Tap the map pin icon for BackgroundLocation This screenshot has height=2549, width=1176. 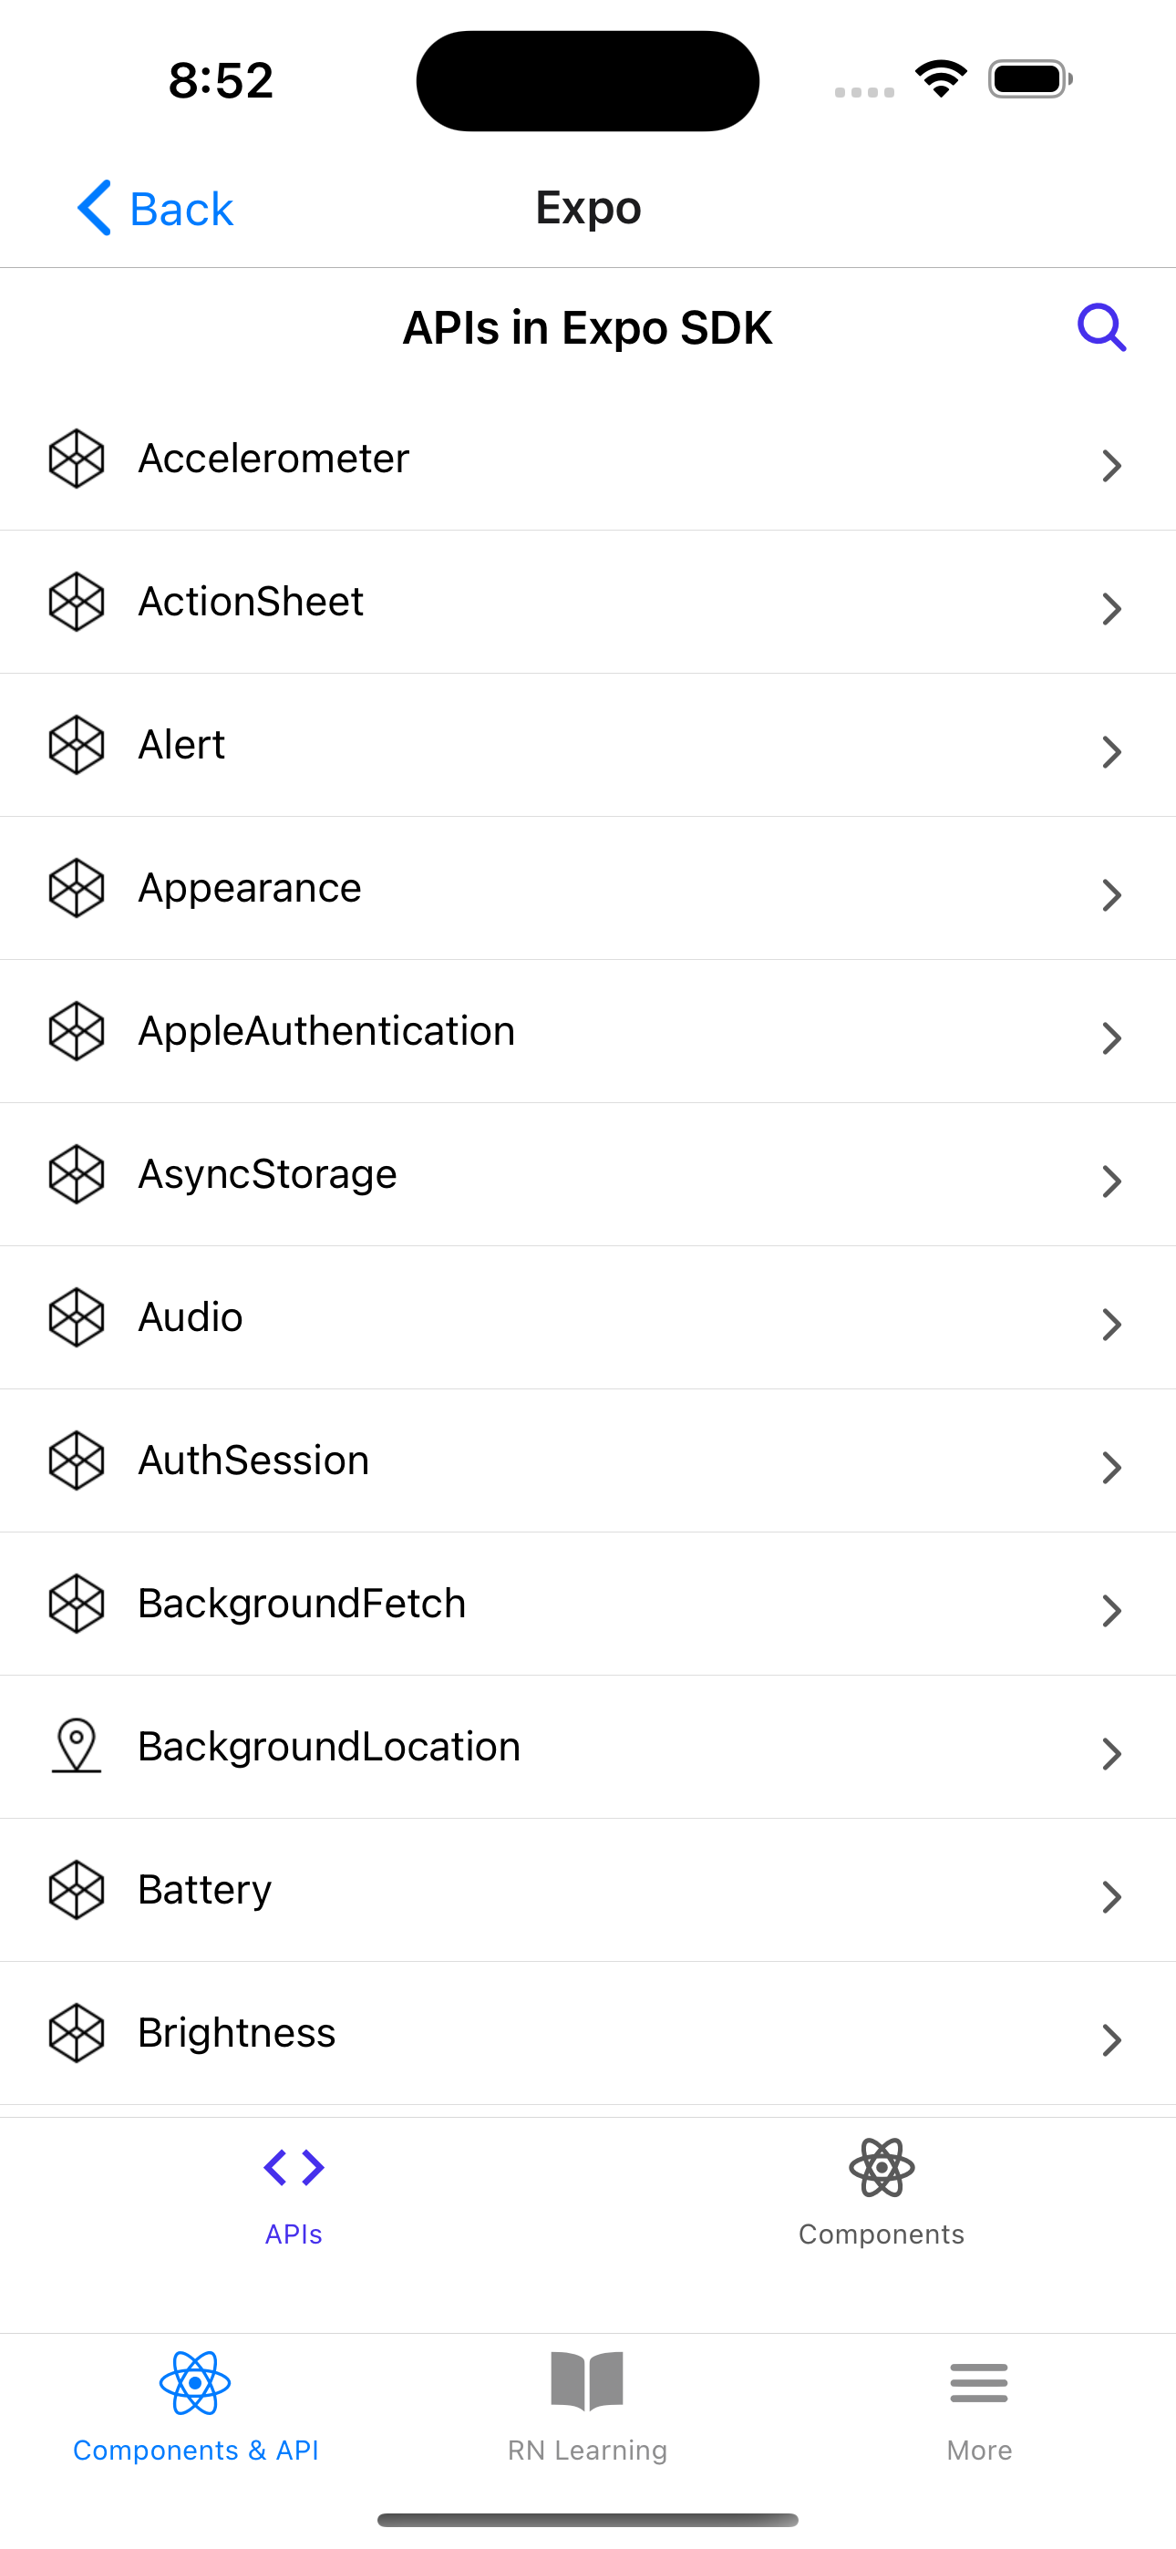(x=77, y=1747)
